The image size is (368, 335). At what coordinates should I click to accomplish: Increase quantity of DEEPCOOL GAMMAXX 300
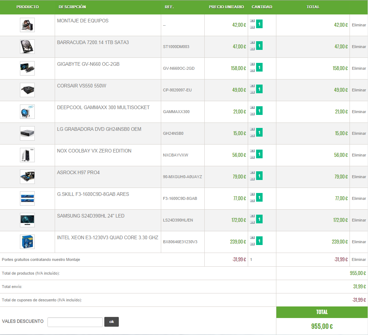(x=252, y=108)
